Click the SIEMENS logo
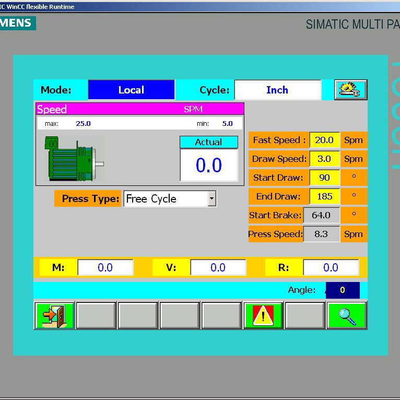400x400 pixels. tap(18, 23)
